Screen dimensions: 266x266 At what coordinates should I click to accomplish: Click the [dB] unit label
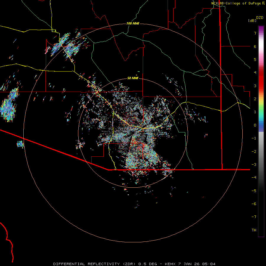(252, 20)
